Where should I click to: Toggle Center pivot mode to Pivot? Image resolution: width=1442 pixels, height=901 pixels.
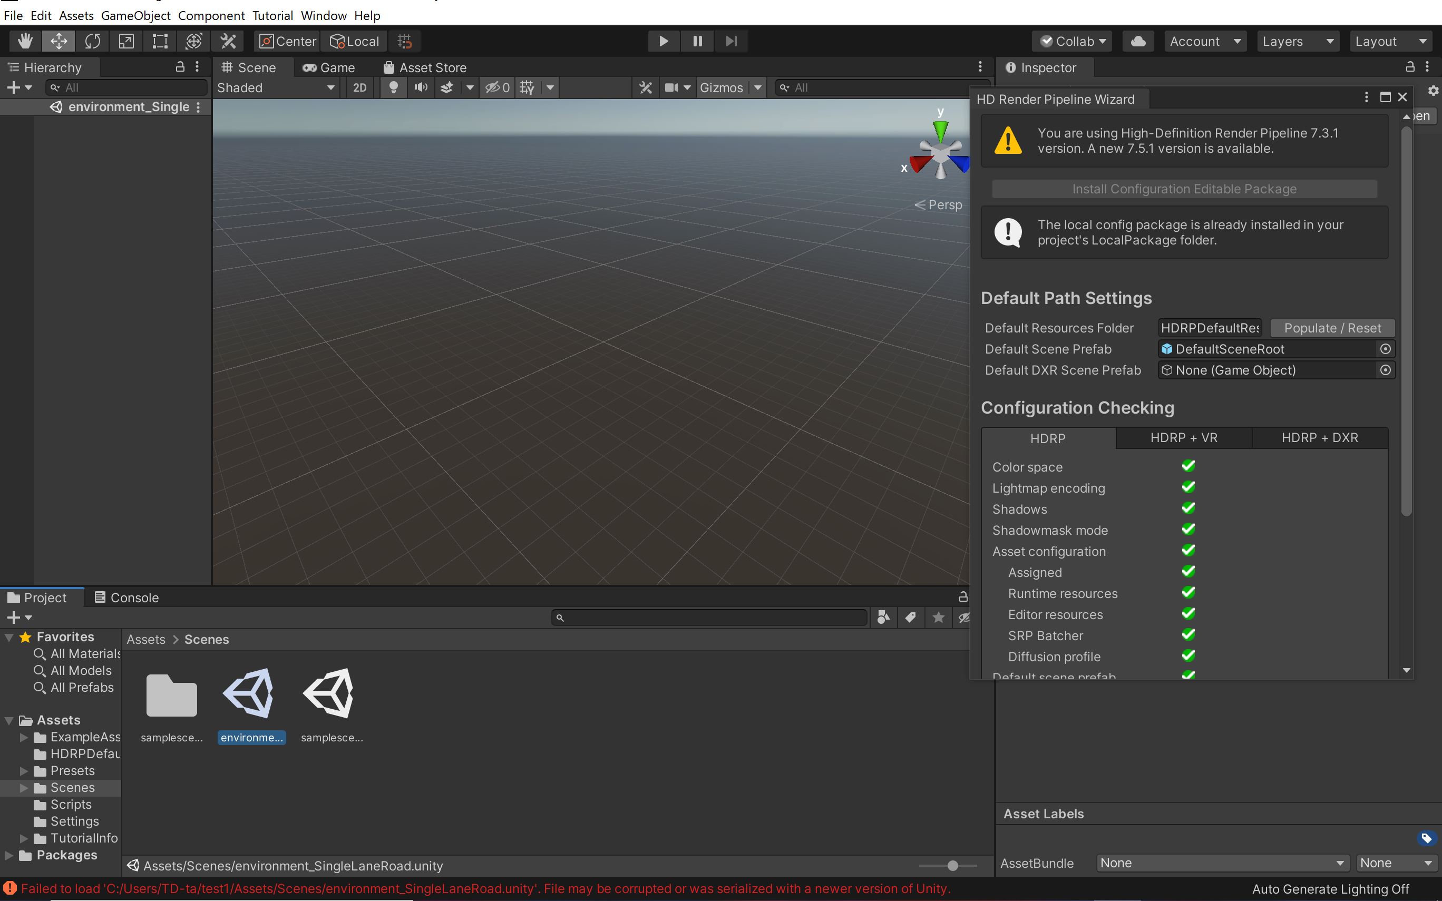tap(287, 41)
